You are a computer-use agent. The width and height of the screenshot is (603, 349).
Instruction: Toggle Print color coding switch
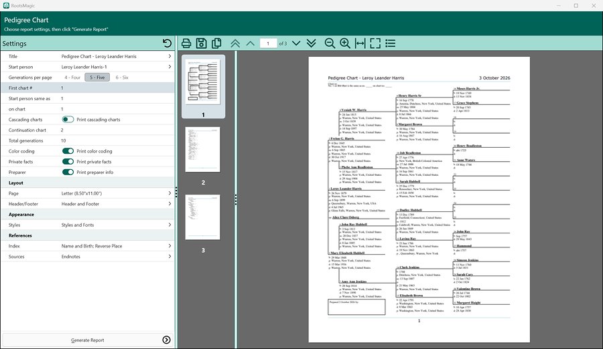tap(68, 151)
